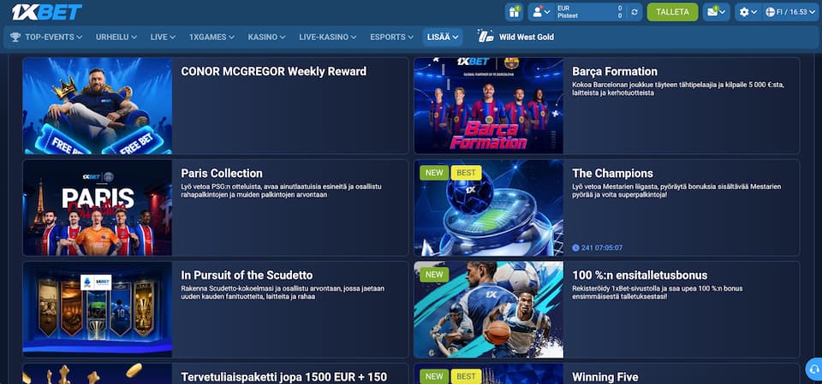Screen dimensions: 822x384
Task: Read the Barça Formation description text
Action: pyautogui.click(x=678, y=89)
